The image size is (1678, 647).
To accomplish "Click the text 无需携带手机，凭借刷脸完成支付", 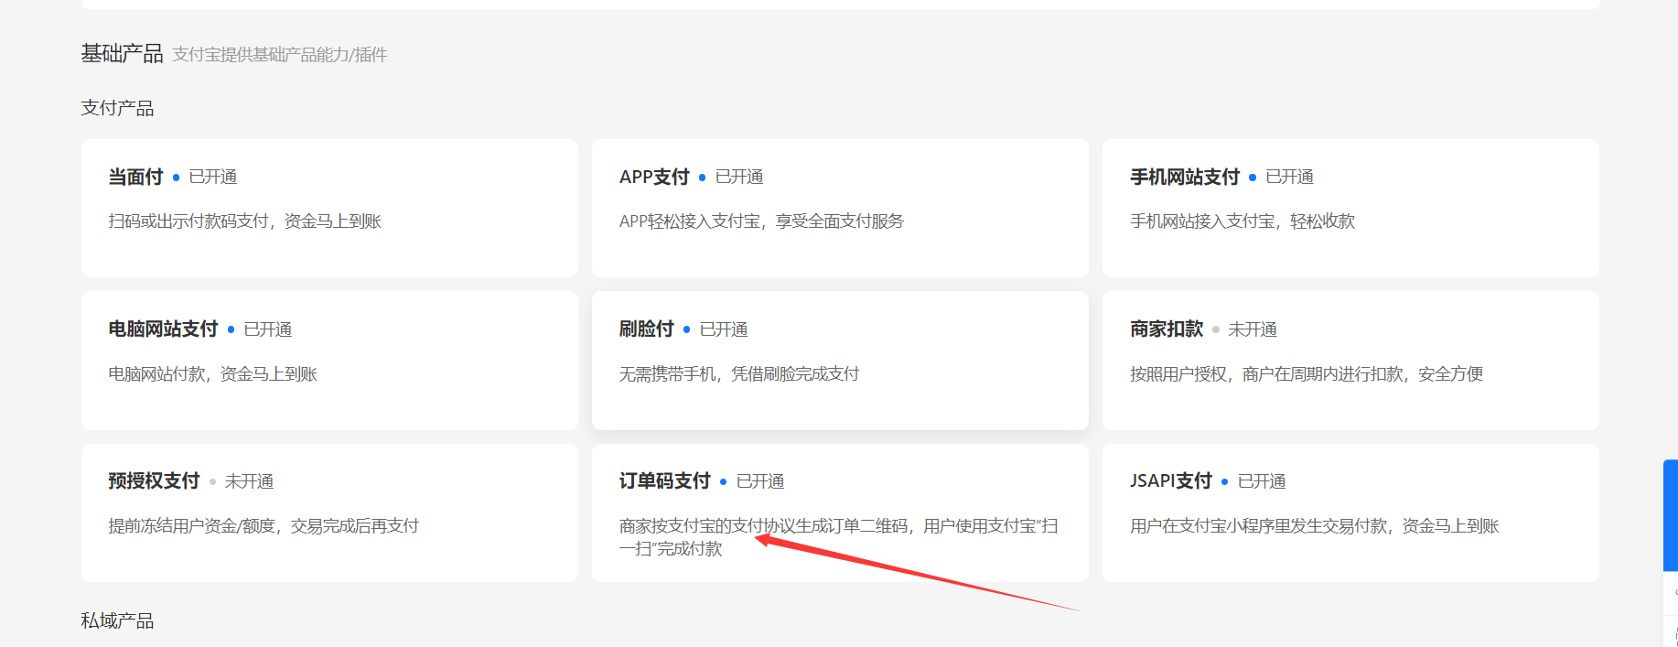I will tap(739, 373).
